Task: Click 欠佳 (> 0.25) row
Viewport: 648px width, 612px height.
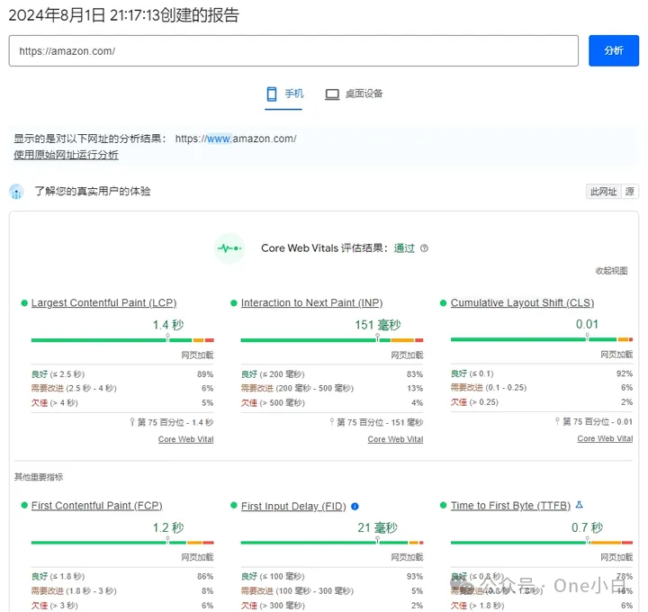Action: coord(542,402)
